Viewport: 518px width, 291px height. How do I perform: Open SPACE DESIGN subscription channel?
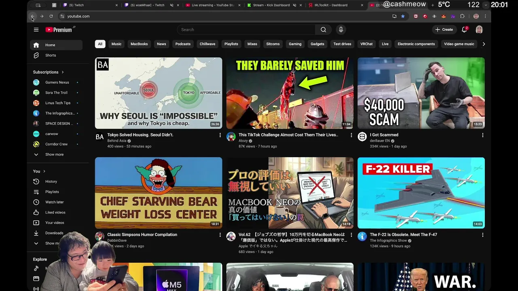click(x=56, y=124)
